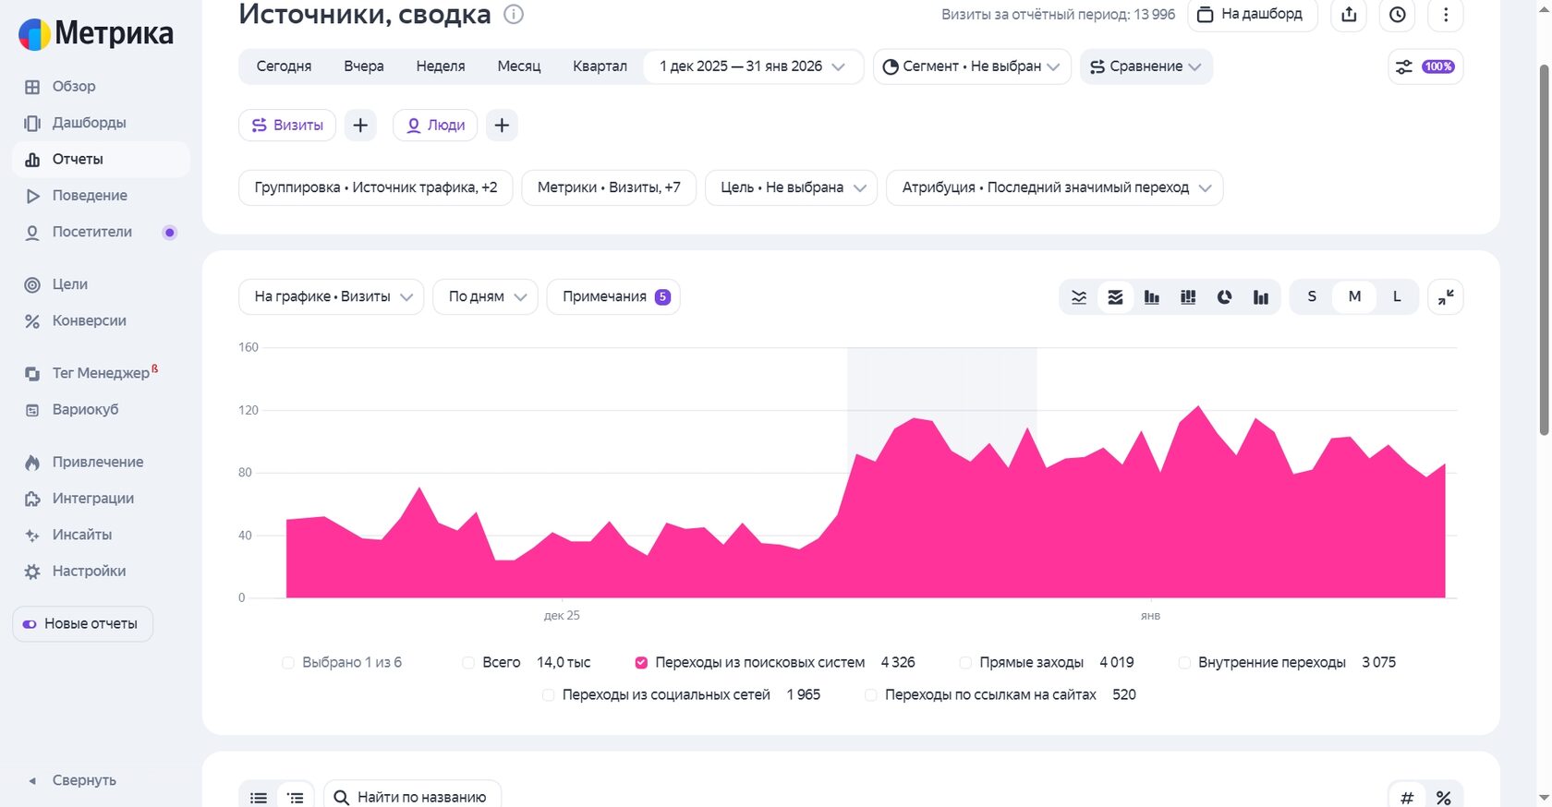Image resolution: width=1552 pixels, height=807 pixels.
Task: Open the clock history icon
Action: pyautogui.click(x=1398, y=15)
